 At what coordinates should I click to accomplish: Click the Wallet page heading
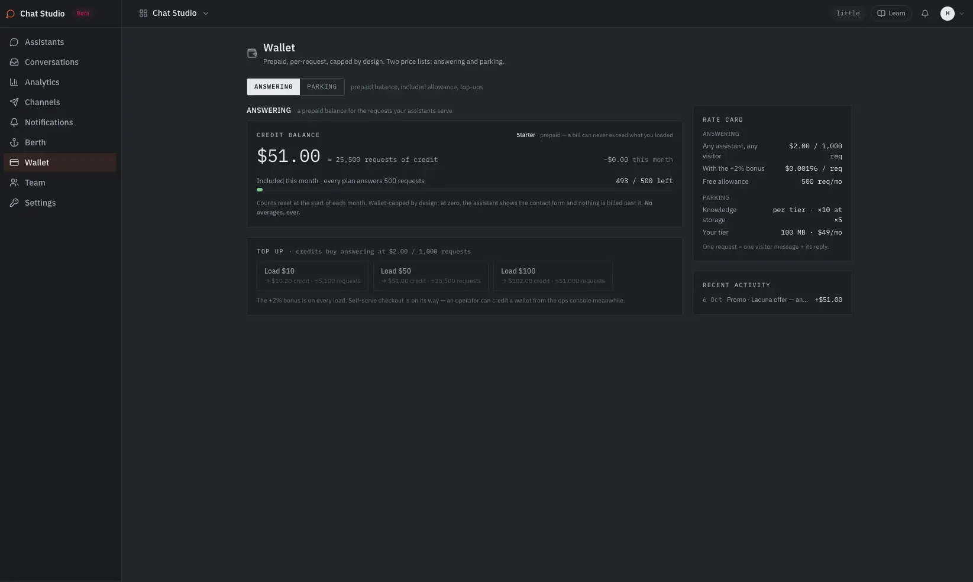279,48
